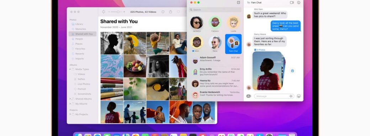The image size is (370, 136).
Task: Open the Messages apps drawer icon
Action: point(248,96)
